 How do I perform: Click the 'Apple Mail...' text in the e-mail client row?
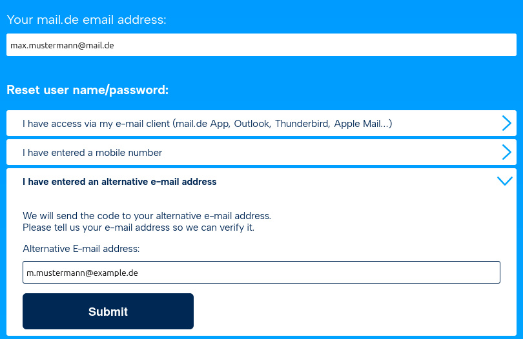[x=363, y=124]
